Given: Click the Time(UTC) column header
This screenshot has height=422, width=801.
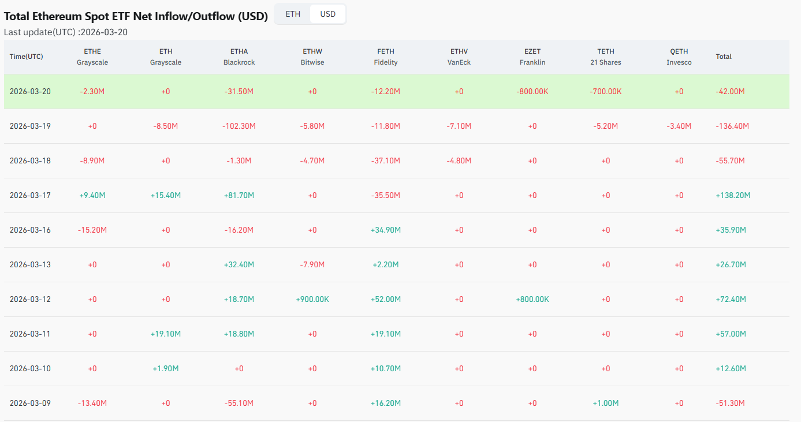Looking at the screenshot, I should (x=26, y=57).
